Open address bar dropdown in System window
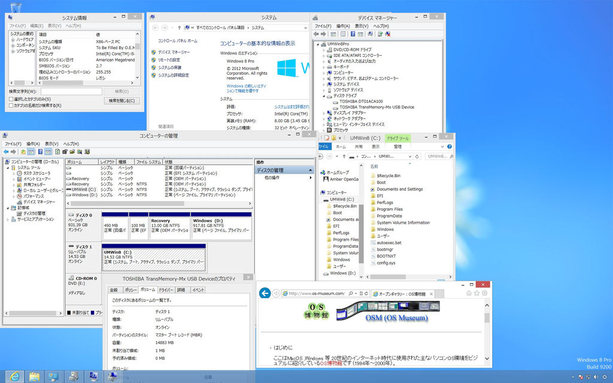Image resolution: width=613 pixels, height=383 pixels. pyautogui.click(x=305, y=28)
